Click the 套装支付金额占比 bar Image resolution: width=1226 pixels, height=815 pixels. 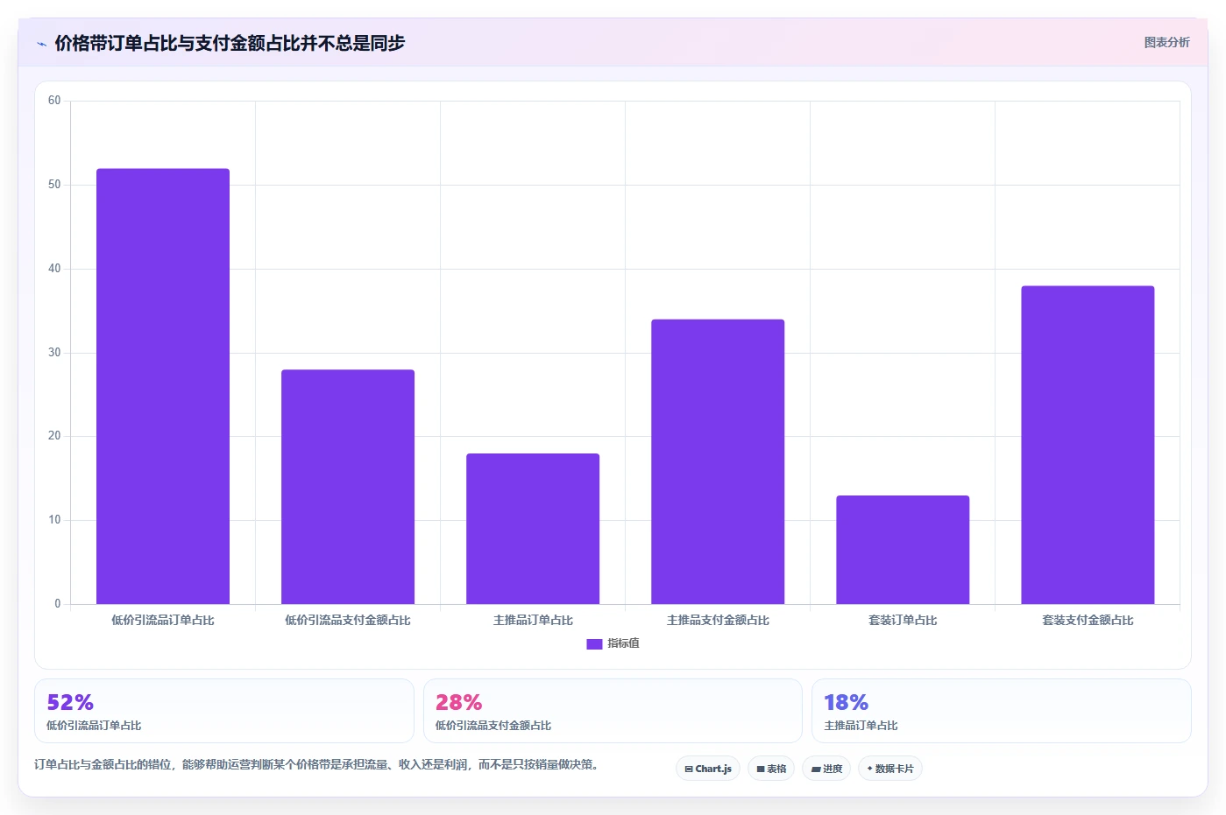[x=1088, y=445]
